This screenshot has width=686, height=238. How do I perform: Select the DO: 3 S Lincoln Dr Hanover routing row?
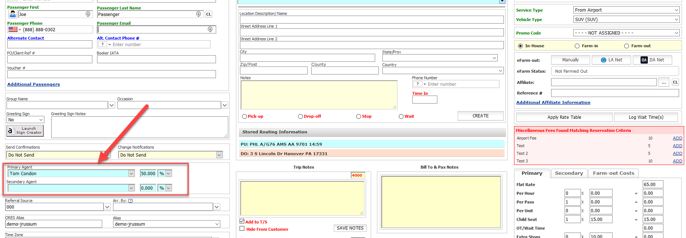pos(372,153)
